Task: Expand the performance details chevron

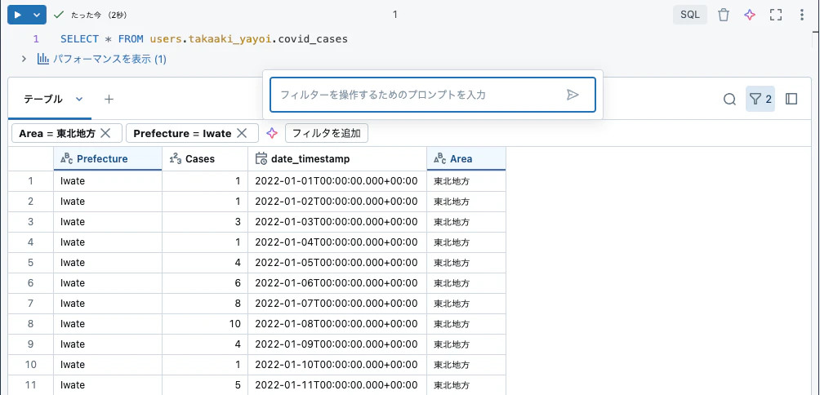Action: tap(24, 59)
